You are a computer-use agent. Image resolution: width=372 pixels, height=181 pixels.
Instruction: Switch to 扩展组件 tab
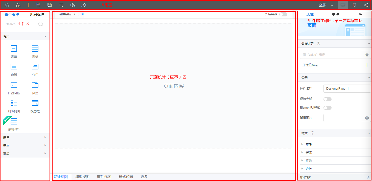[37, 14]
